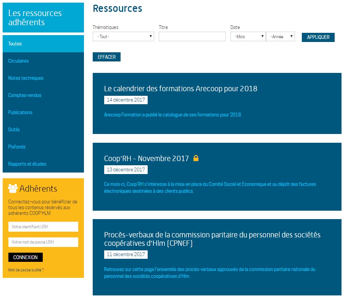Click the Ressources page heading
348x300 pixels.
[x=118, y=8]
